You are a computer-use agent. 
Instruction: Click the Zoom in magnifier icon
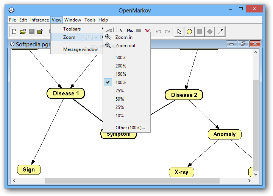click(108, 37)
